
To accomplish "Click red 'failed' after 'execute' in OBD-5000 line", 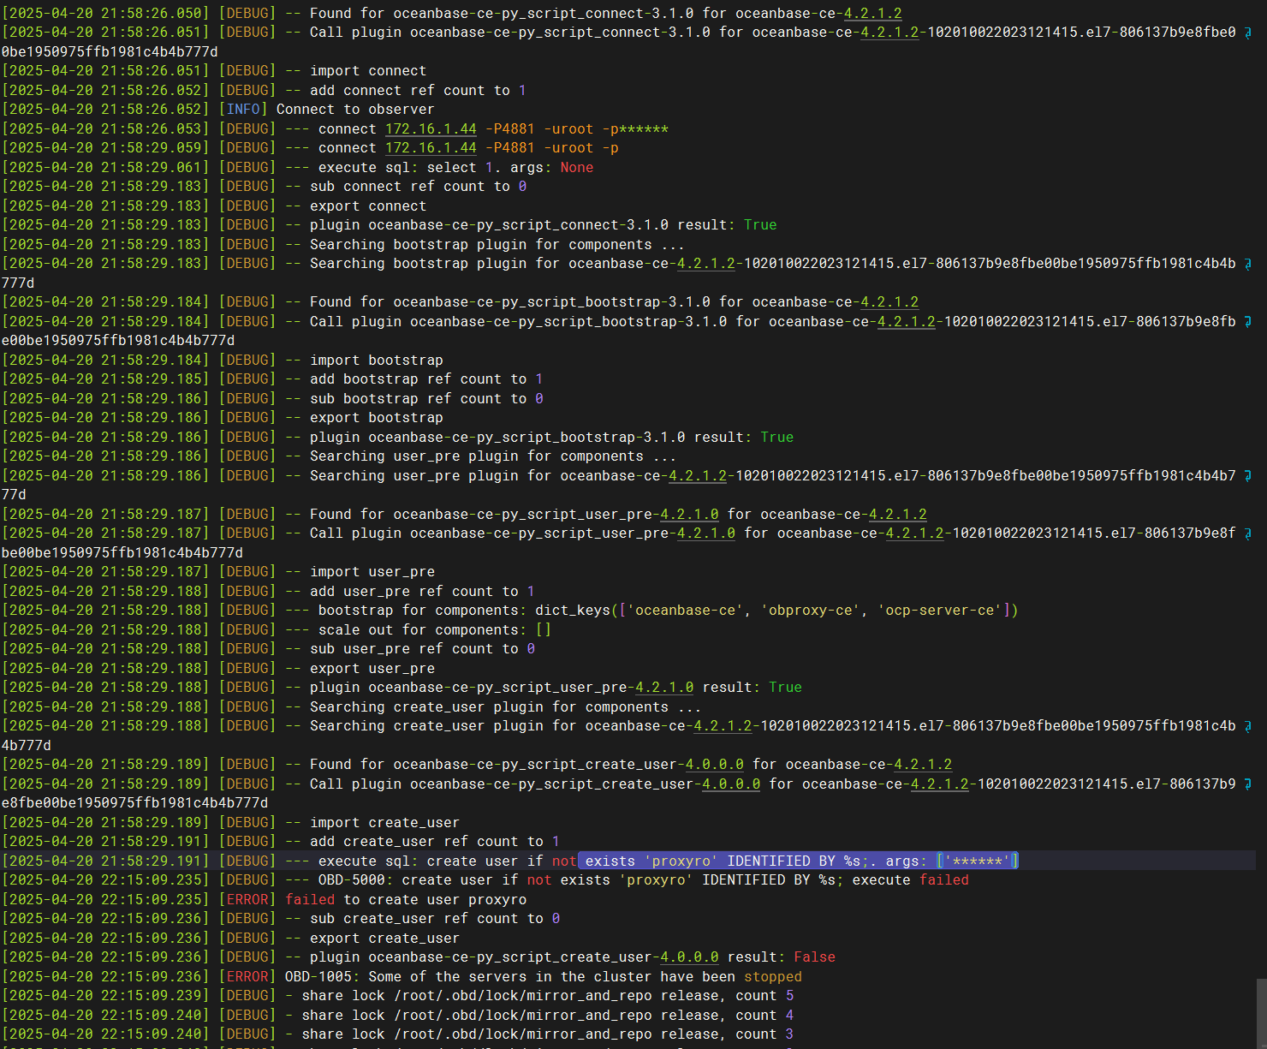I will [944, 880].
